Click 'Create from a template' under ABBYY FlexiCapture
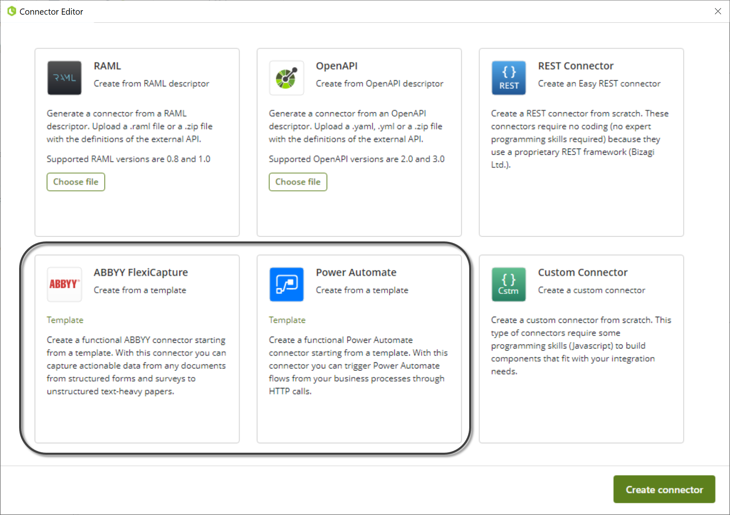Screen dimensions: 730x515 click(x=140, y=290)
